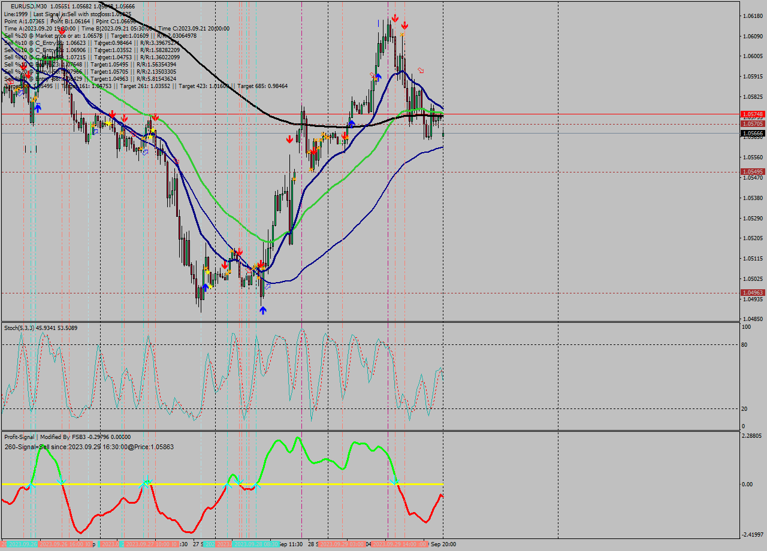This screenshot has width=767, height=551.
Task: Click the red arrow pair near the 1.05111 swing low
Action: click(x=260, y=264)
